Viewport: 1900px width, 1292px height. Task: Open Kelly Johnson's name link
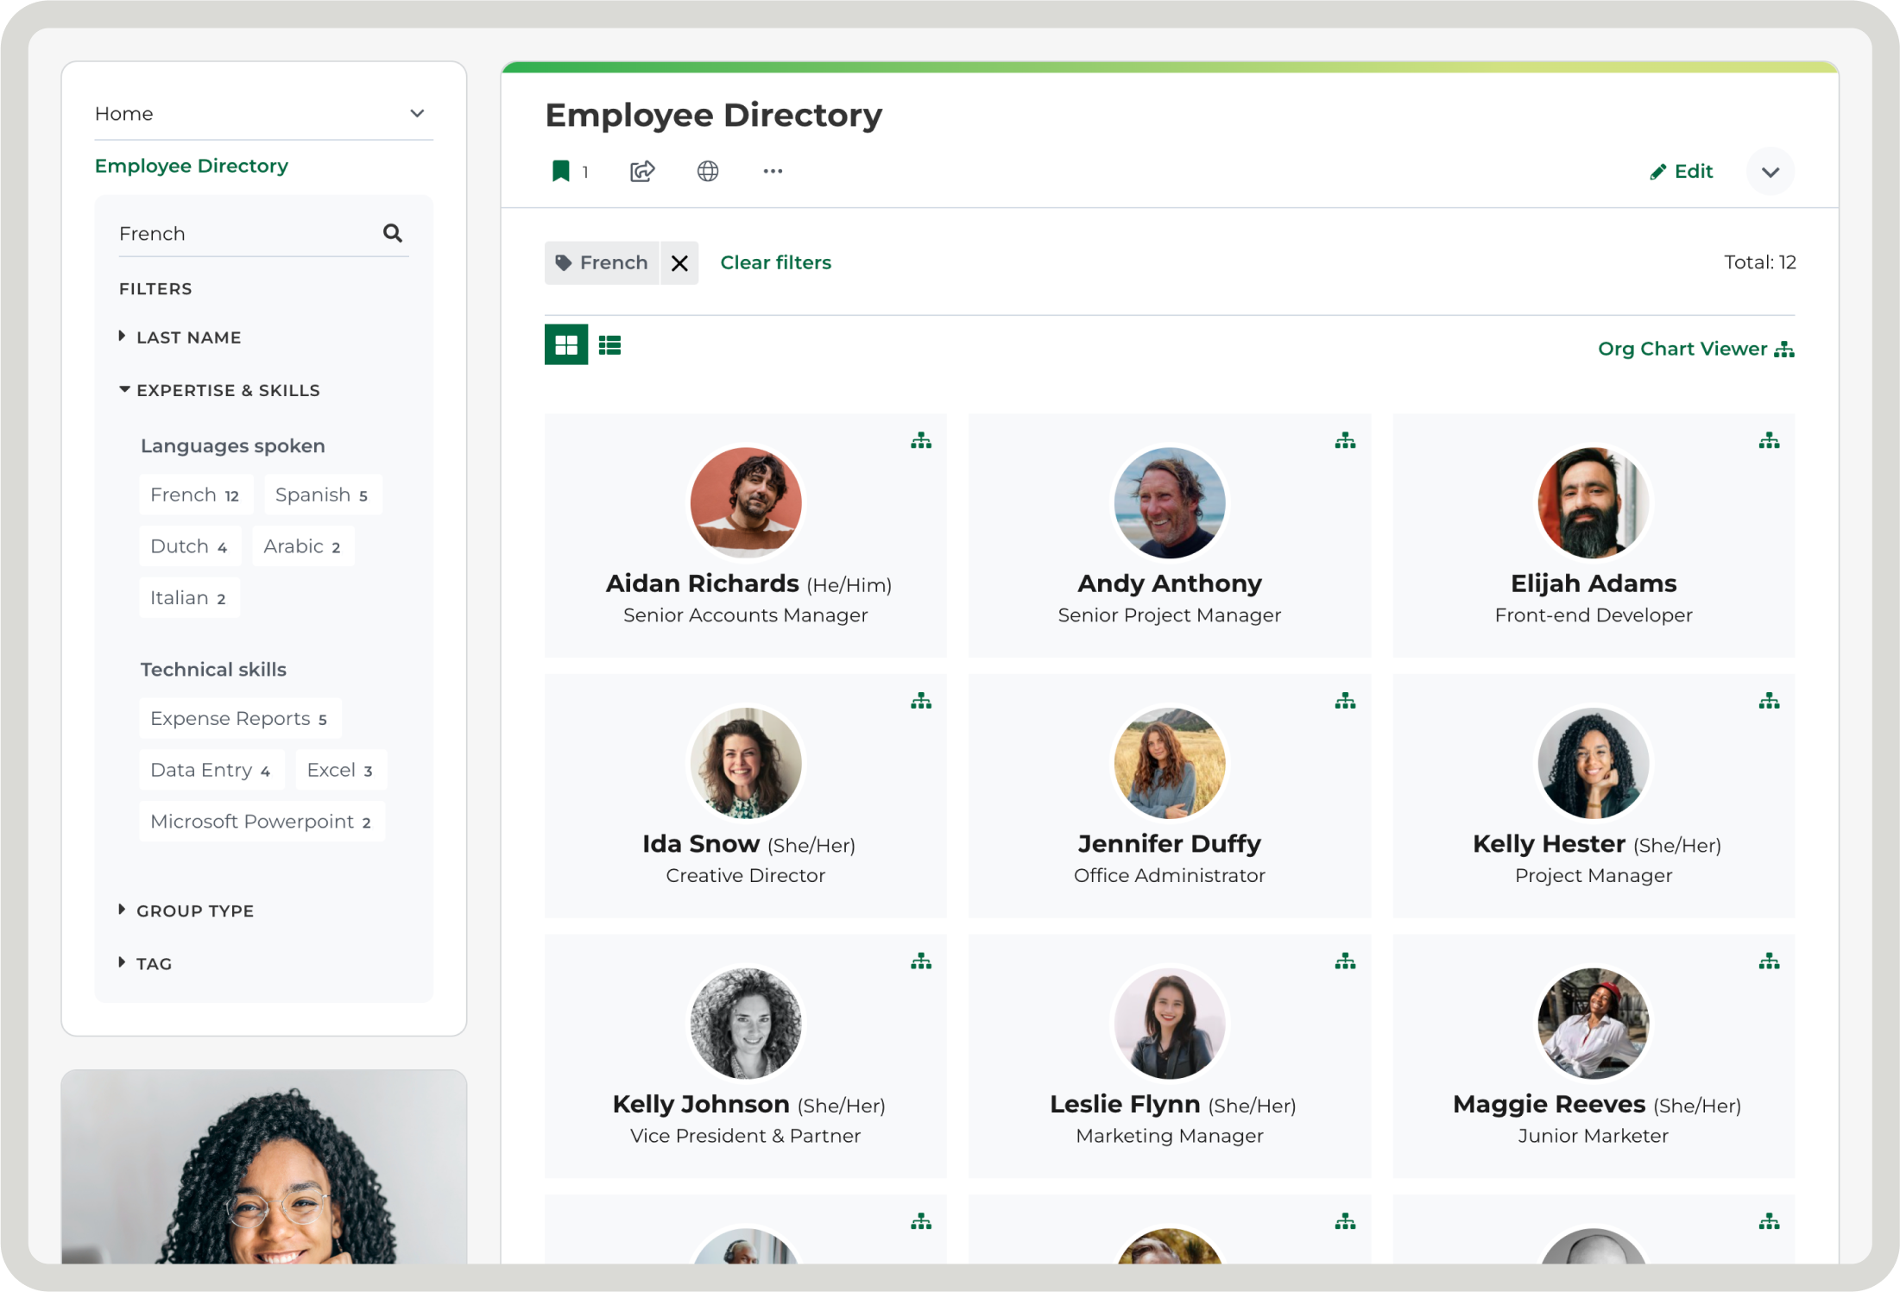(701, 1104)
